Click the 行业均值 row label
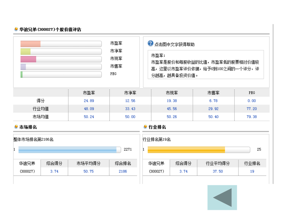The height and width of the screenshot is (216, 288). (41, 109)
